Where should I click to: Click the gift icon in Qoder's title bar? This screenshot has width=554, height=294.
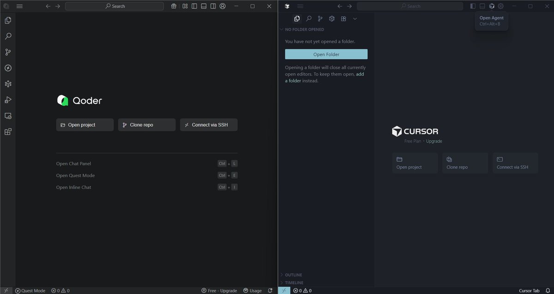coord(174,6)
